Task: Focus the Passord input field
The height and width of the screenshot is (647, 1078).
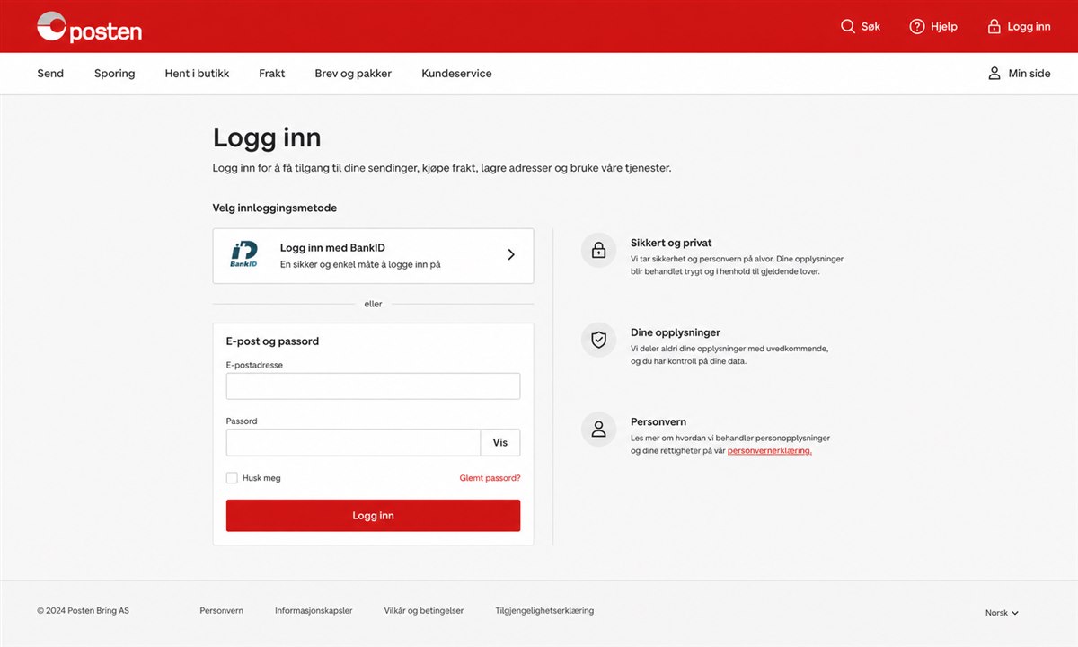Action: point(353,443)
